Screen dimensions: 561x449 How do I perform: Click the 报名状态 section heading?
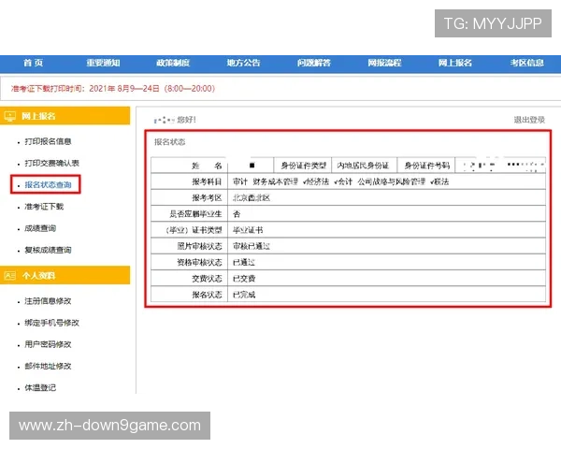[170, 142]
